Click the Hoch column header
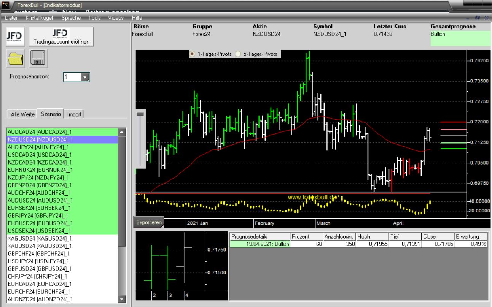The image size is (492, 307). 372,236
